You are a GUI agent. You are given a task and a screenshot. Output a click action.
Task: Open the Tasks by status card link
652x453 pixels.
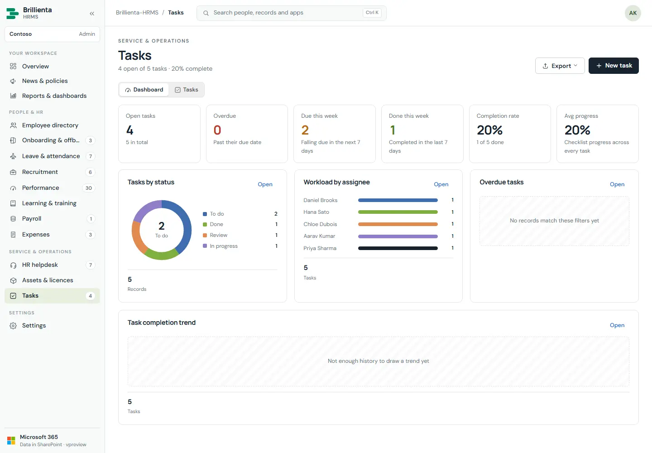(x=265, y=184)
